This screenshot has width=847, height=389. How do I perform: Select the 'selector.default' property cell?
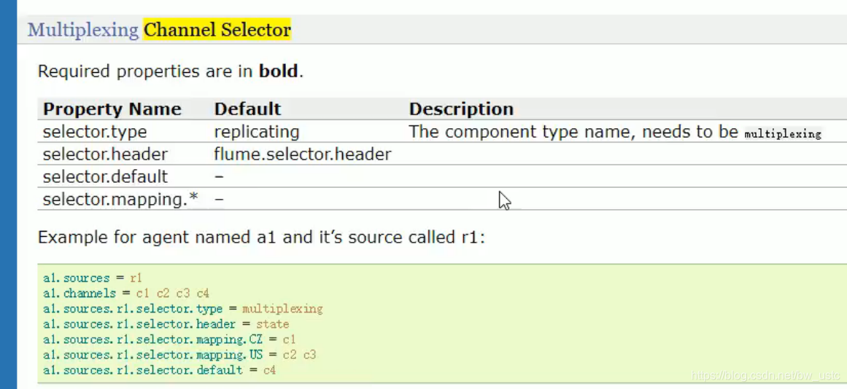pos(105,177)
